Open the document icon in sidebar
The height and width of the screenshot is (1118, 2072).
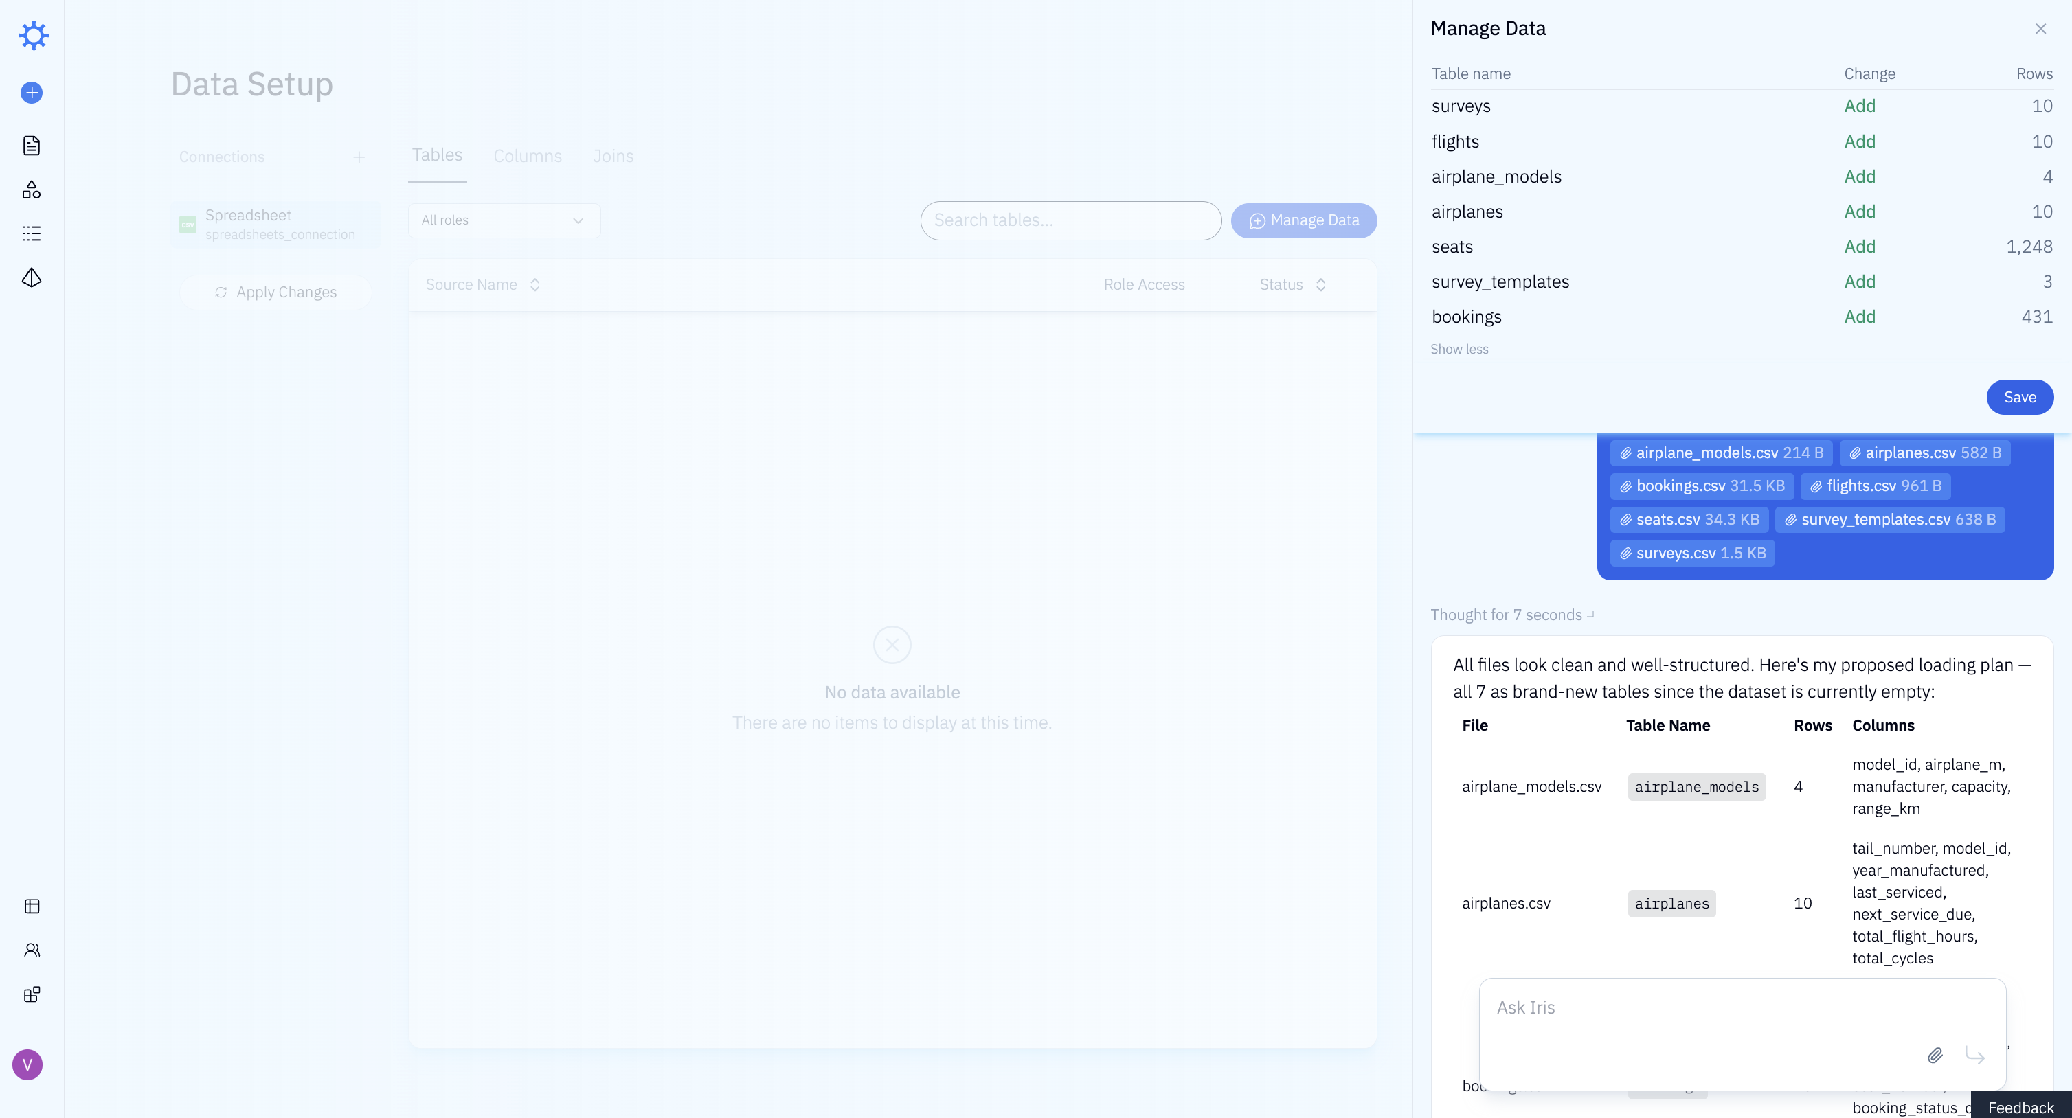pyautogui.click(x=32, y=146)
